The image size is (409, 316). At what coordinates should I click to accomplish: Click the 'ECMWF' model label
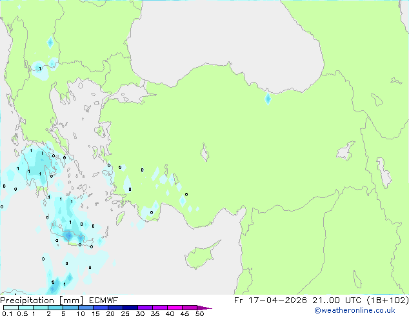click(x=104, y=301)
